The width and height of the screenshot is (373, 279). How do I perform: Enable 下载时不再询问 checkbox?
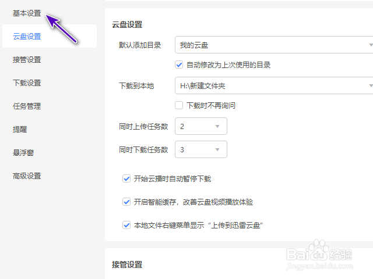pos(180,105)
